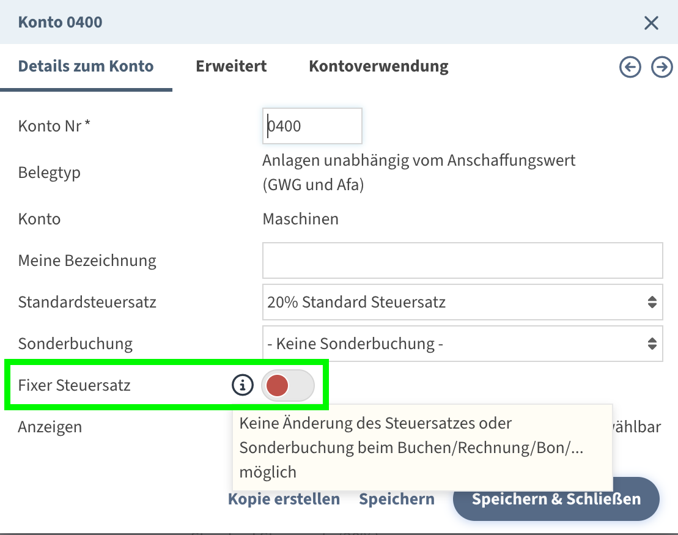Click the Fixer Steuersatz label

coord(74,385)
